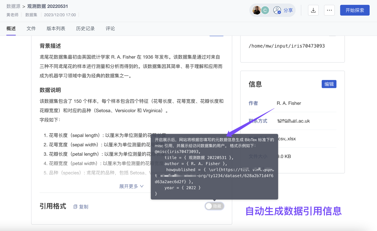377x231 pixels.
Task: Open the 评论 tab
Action: point(110,29)
